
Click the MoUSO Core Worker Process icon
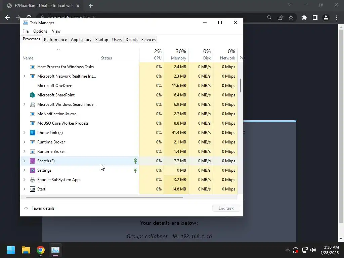click(x=33, y=123)
